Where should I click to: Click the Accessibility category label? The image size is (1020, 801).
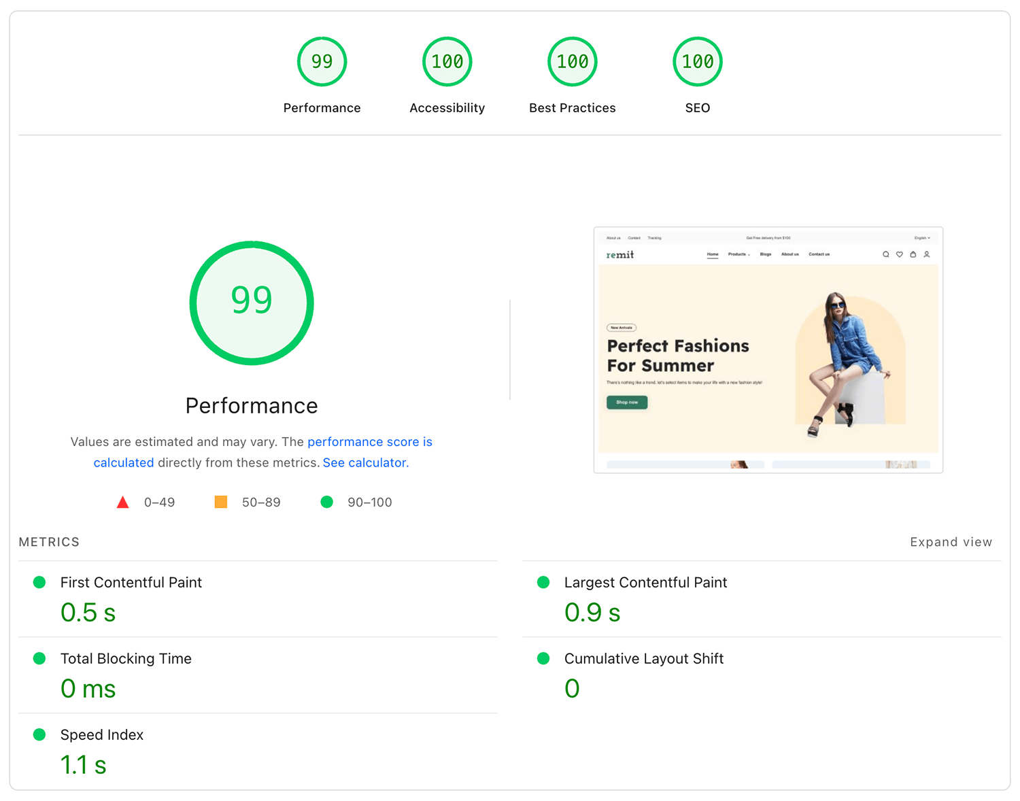pos(447,108)
